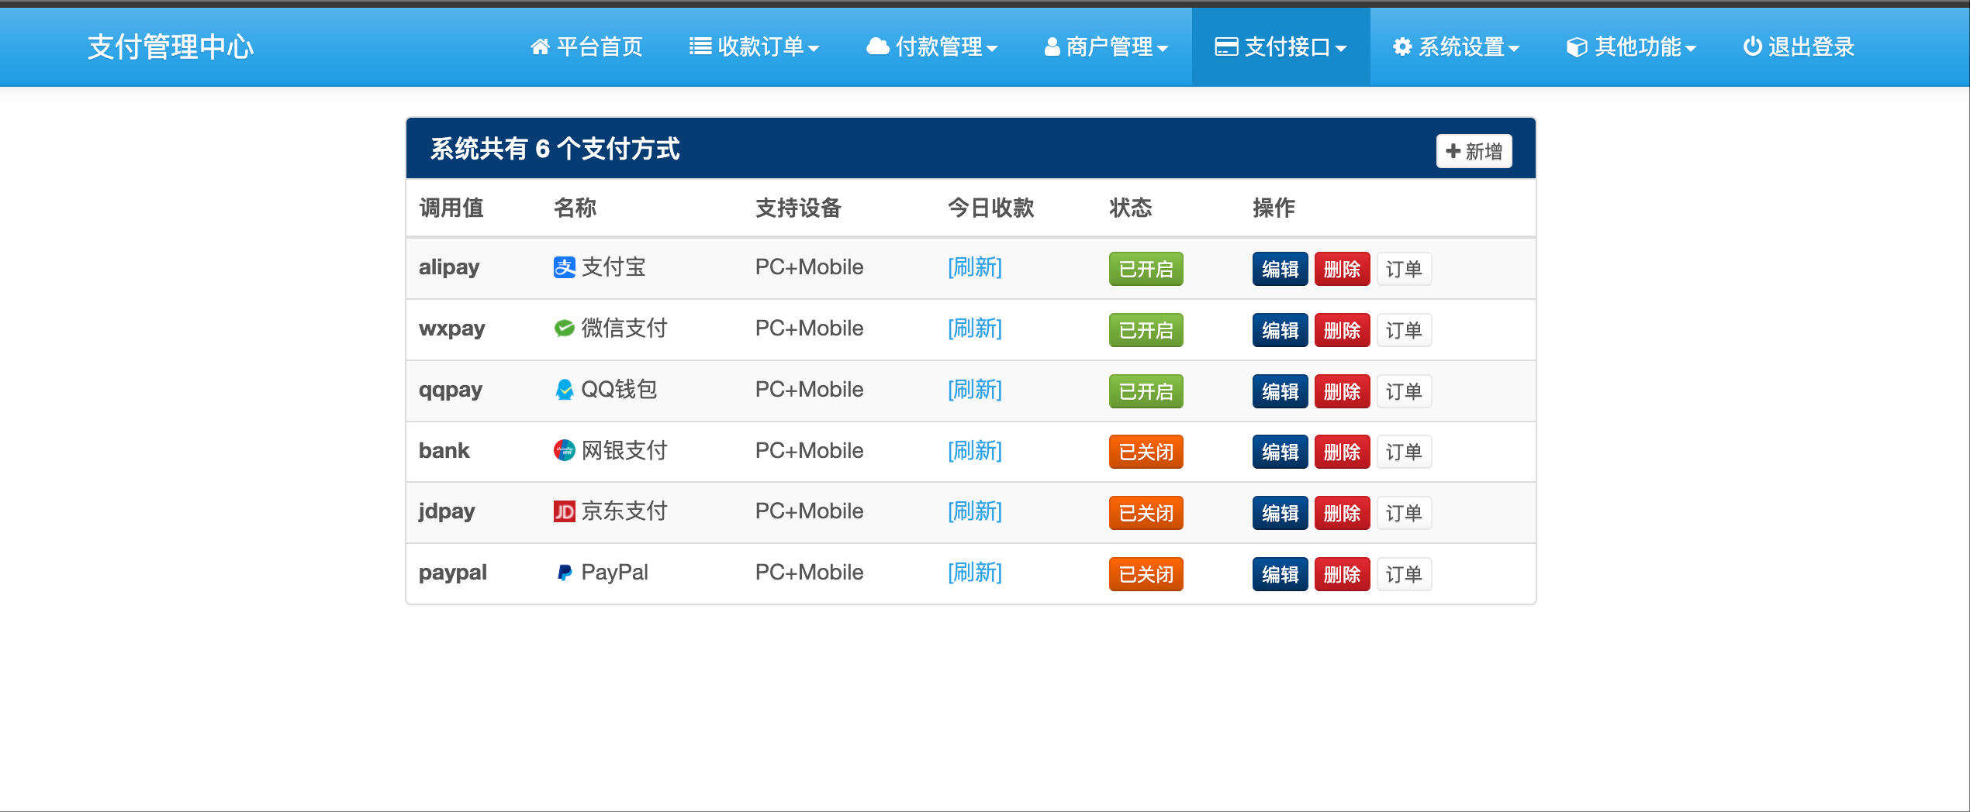
Task: Toggle the paypal 已关闭 status
Action: [x=1145, y=574]
